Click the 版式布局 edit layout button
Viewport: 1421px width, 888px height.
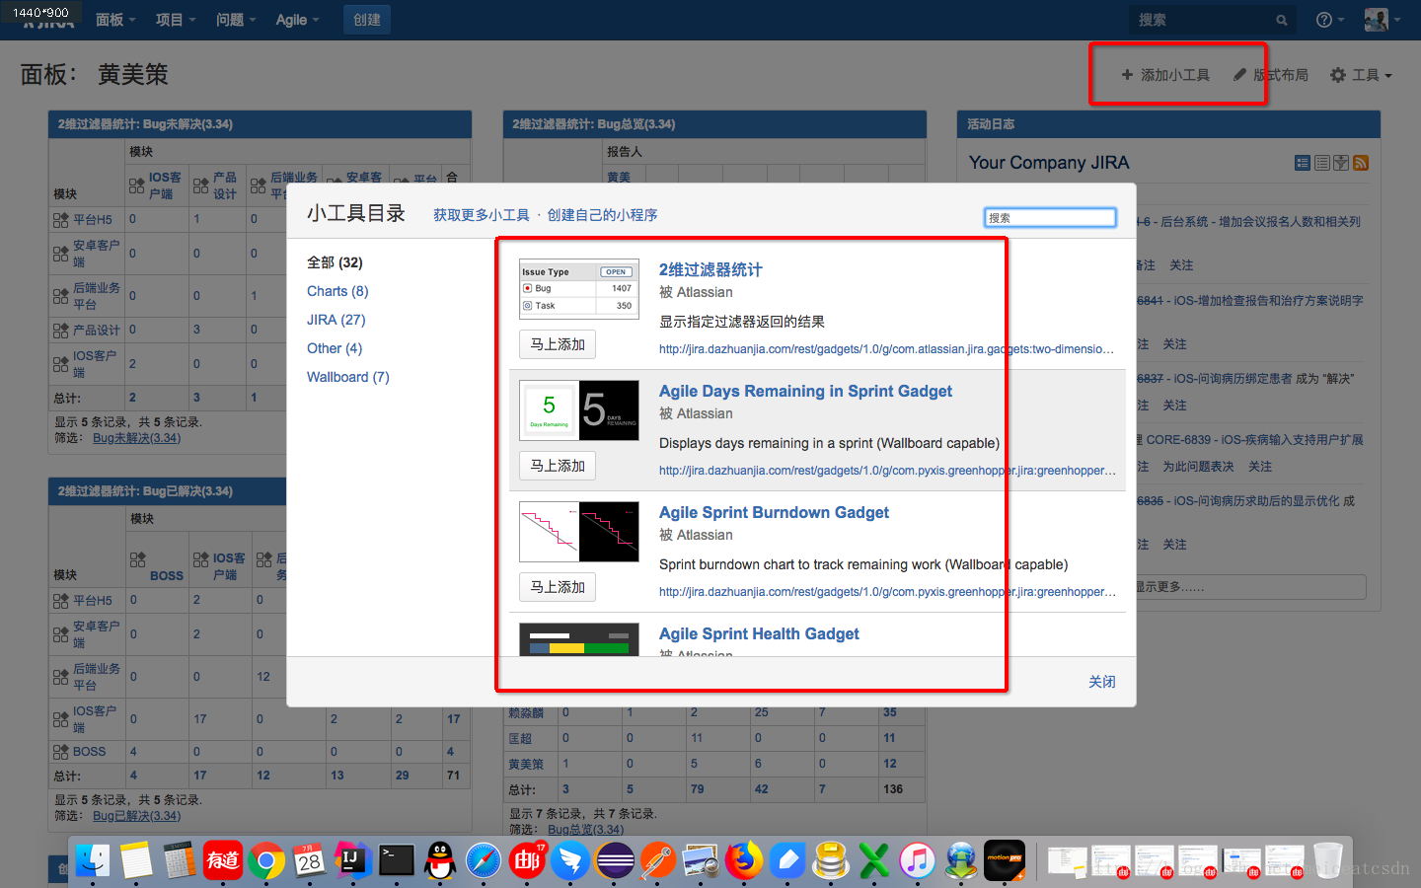point(1270,75)
